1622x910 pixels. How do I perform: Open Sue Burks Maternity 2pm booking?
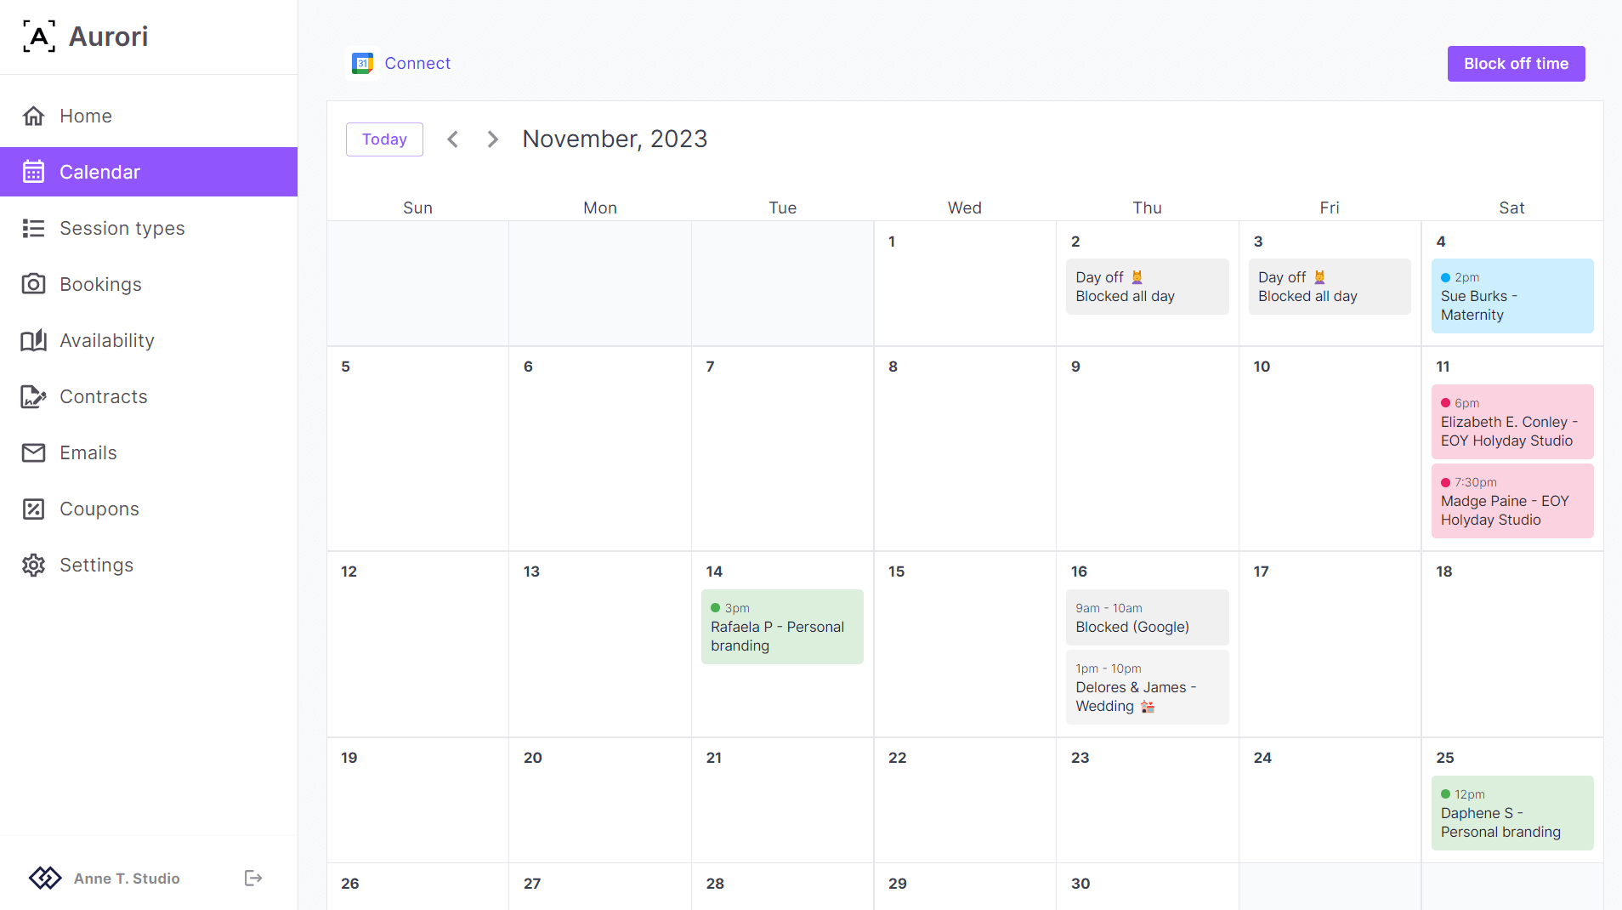pos(1511,296)
